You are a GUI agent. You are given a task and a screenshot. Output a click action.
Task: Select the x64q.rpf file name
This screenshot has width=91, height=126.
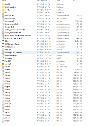[x=8, y=115]
